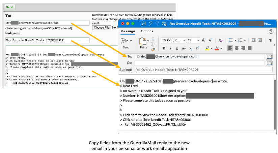The image size is (278, 153).
Task: Click the red font color swatch
Action: tap(217, 48)
